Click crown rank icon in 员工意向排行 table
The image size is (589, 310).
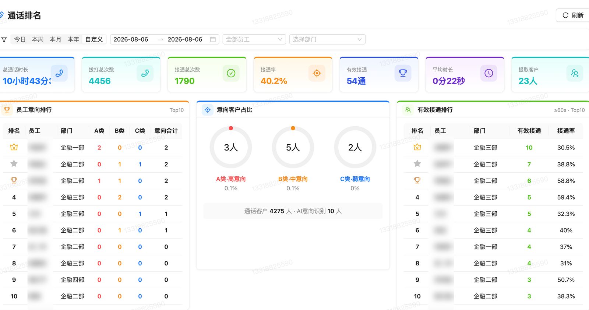click(x=14, y=147)
